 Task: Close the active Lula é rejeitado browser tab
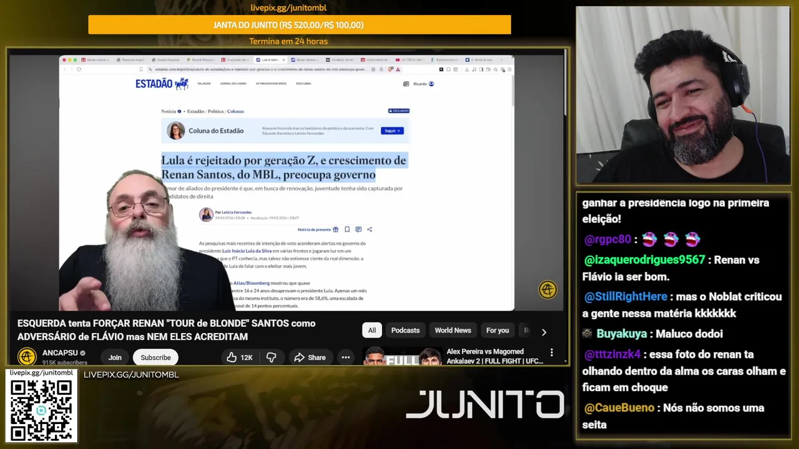pyautogui.click(x=283, y=60)
